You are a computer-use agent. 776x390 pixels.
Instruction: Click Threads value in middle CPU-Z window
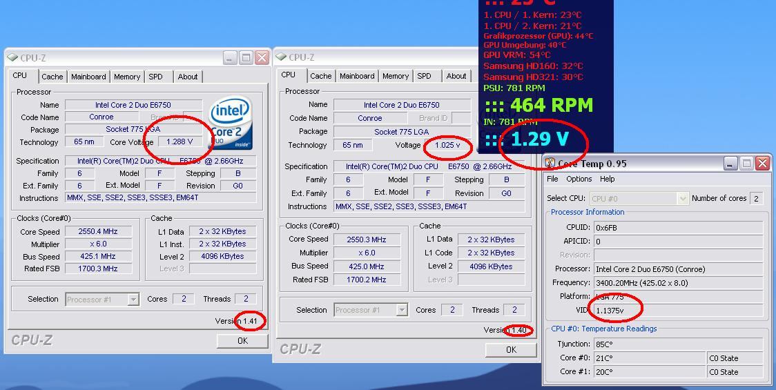(514, 311)
